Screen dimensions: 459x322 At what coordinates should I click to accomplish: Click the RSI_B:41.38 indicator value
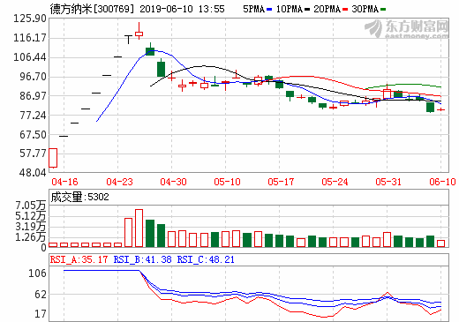pyautogui.click(x=142, y=259)
